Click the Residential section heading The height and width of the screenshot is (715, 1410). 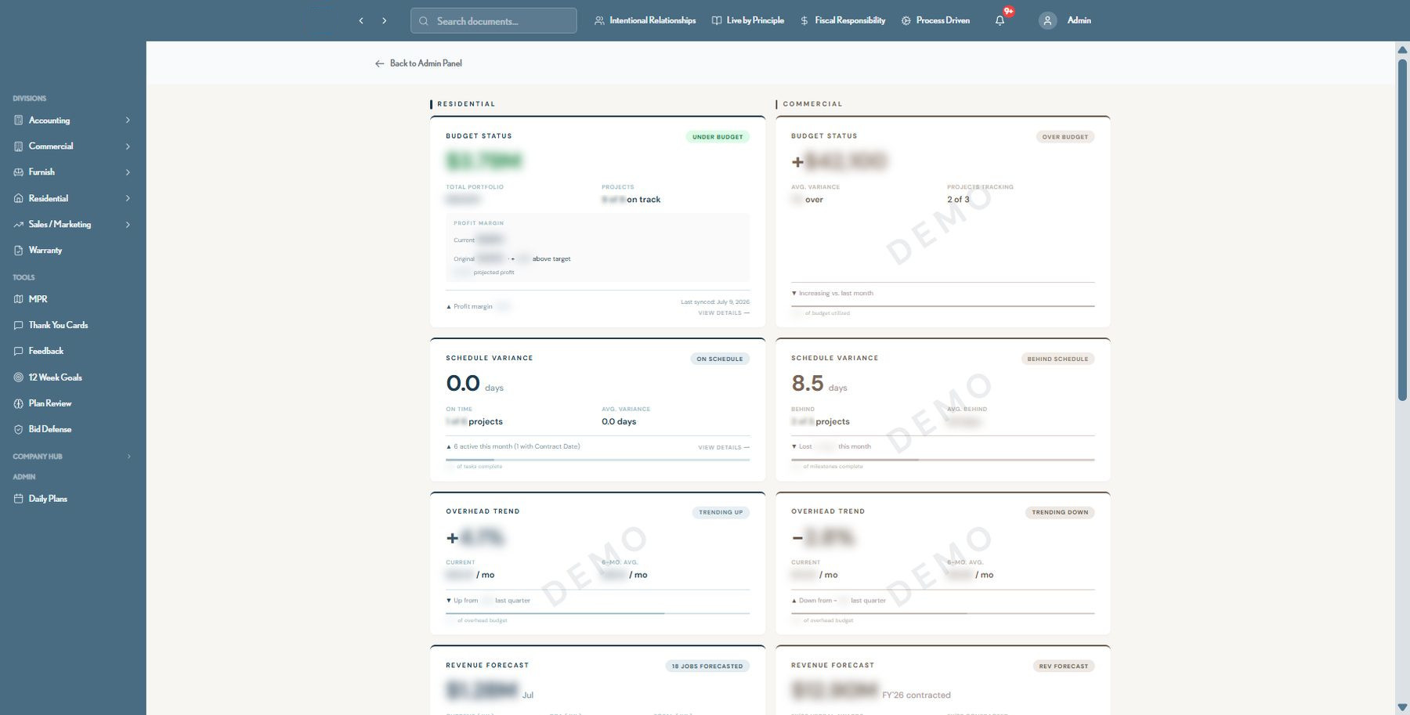pyautogui.click(x=466, y=104)
